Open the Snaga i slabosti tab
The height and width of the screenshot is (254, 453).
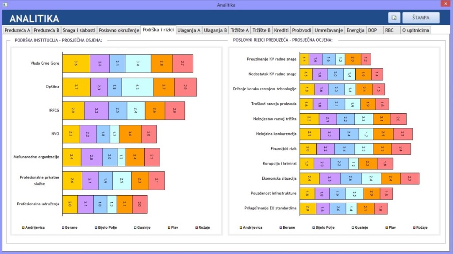(x=79, y=31)
